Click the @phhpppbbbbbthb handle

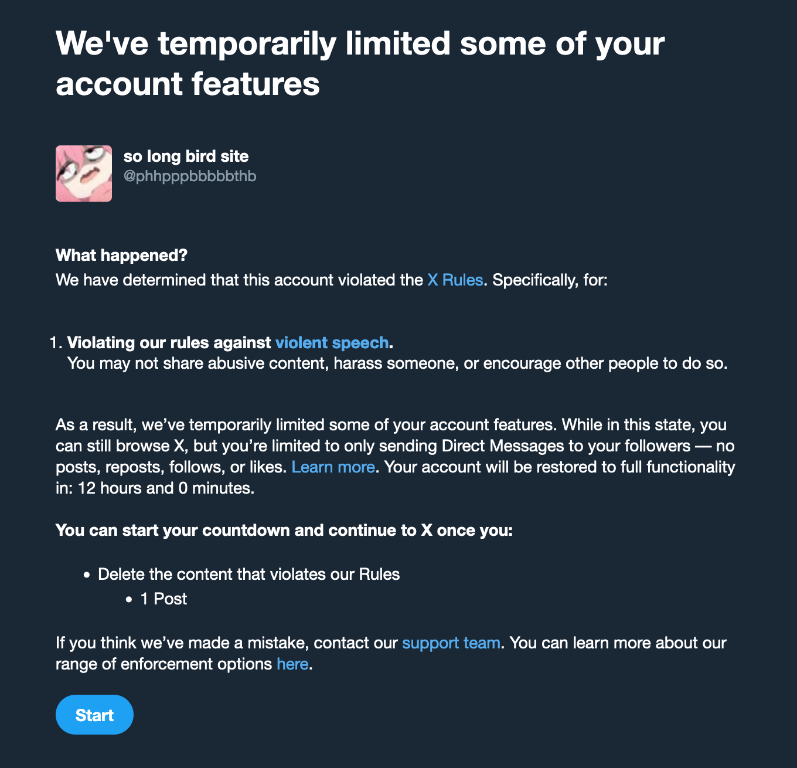(190, 176)
